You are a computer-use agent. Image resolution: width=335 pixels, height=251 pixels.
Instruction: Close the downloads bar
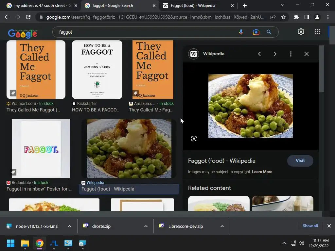[329, 226]
